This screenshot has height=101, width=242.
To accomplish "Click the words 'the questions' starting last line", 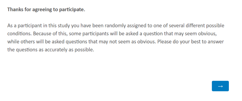I will point(22,50).
